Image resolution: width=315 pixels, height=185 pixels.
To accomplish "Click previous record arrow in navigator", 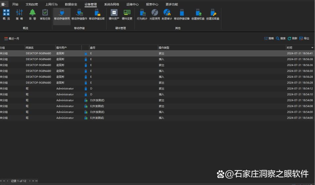I will [8, 181].
